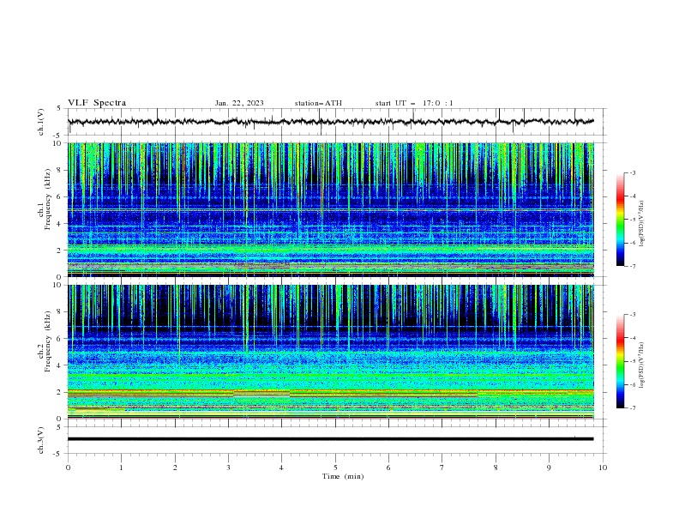Click the ch.2 spectrogram color scale bar
This screenshot has height=525, width=679.
coord(620,361)
